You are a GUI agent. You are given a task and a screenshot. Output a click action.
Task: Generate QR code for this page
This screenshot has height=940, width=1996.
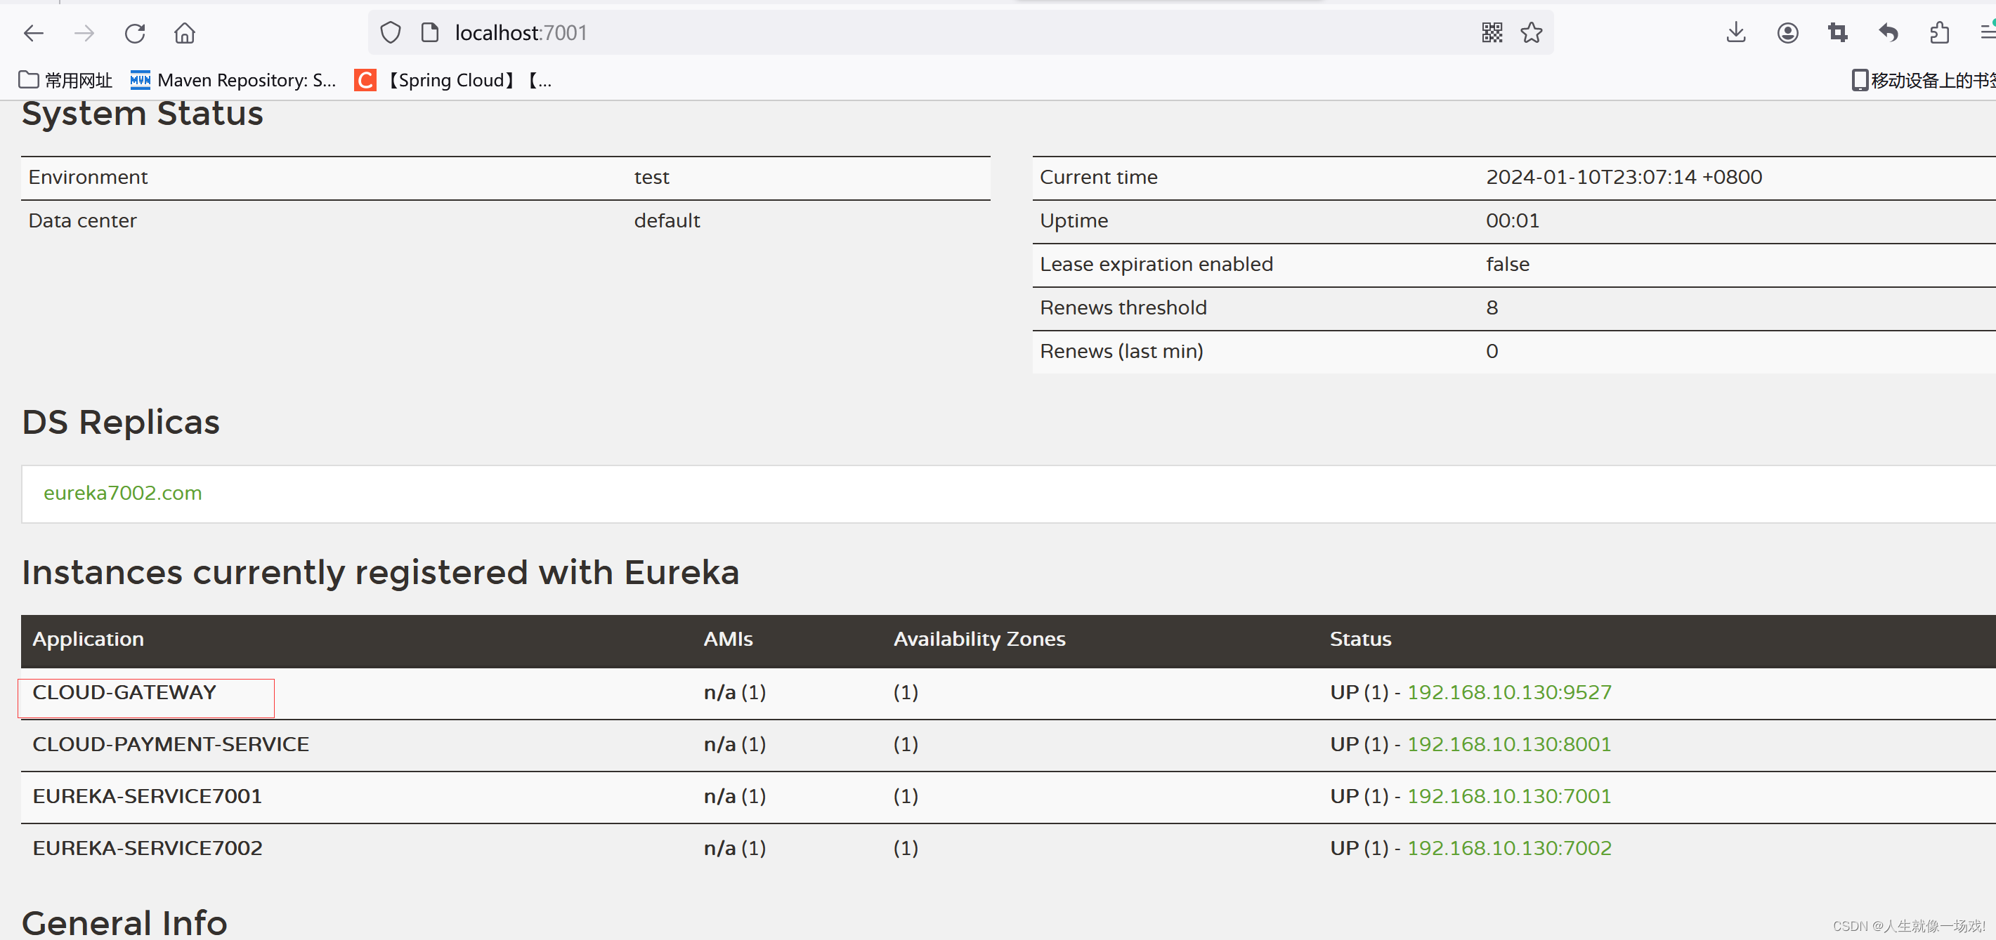pyautogui.click(x=1492, y=32)
